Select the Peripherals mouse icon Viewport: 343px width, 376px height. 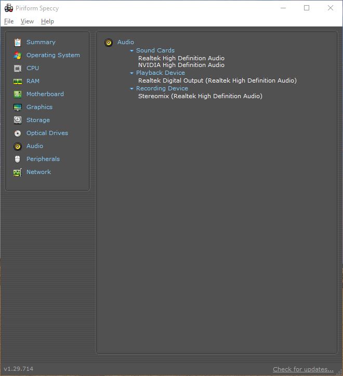18,159
